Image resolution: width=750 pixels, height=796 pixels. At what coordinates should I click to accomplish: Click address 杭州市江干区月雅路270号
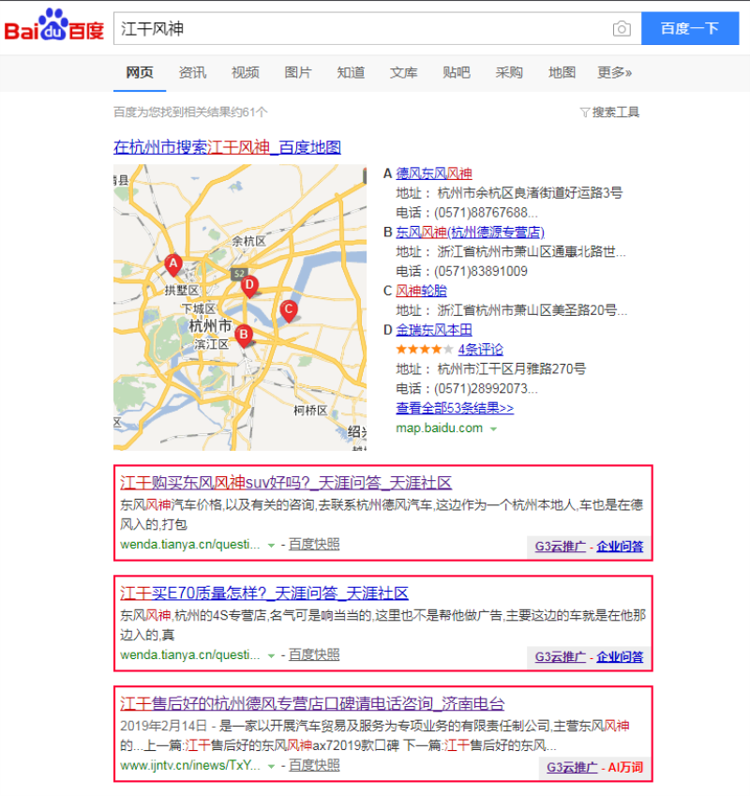pos(512,369)
